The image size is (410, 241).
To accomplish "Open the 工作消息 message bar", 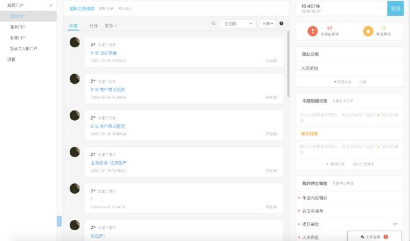I will [374, 237].
